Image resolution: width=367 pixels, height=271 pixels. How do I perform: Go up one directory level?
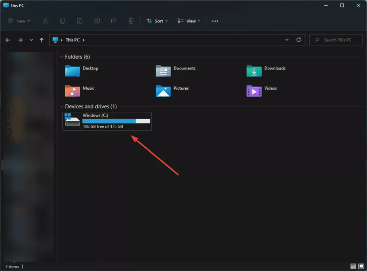pos(41,40)
